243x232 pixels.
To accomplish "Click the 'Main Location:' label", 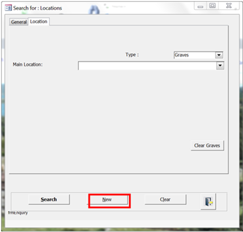I will [28, 64].
